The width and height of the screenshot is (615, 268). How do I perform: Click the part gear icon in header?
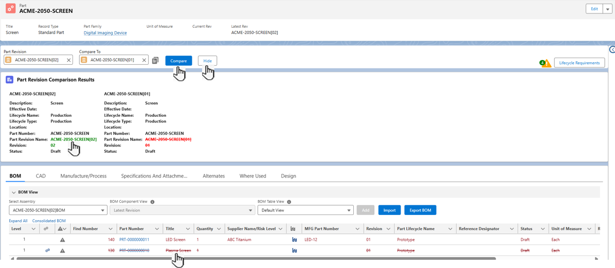click(x=10, y=9)
